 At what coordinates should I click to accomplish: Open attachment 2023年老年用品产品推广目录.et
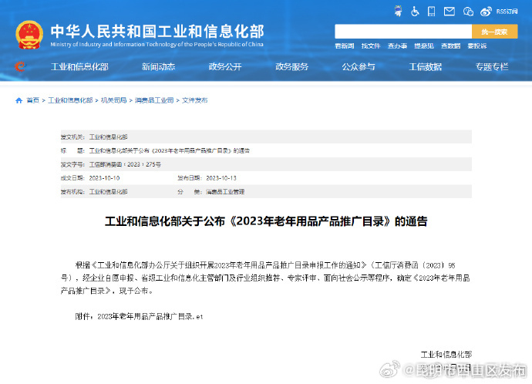pyautogui.click(x=150, y=316)
